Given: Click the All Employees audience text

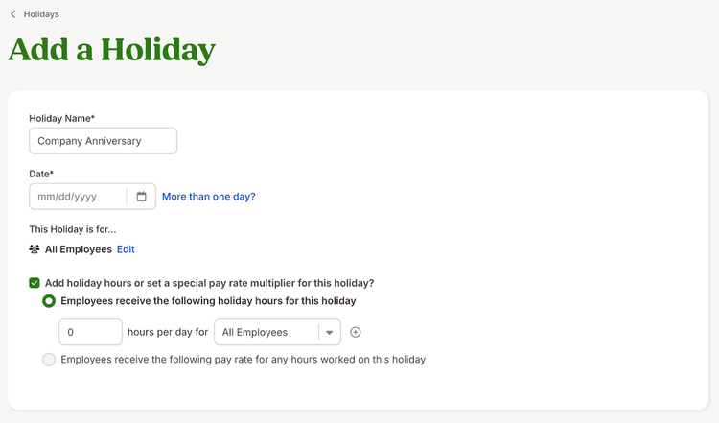Looking at the screenshot, I should coord(79,249).
